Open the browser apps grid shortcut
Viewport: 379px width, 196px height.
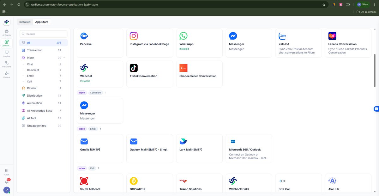click(x=4, y=12)
